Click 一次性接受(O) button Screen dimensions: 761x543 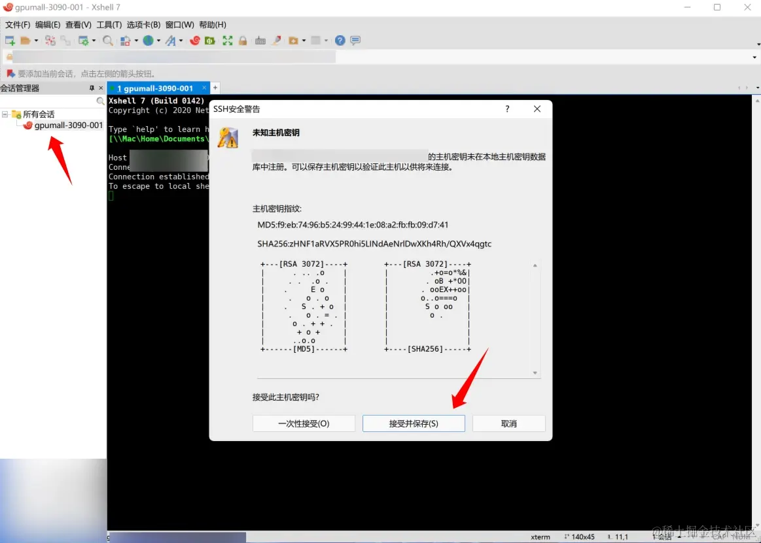tap(304, 423)
